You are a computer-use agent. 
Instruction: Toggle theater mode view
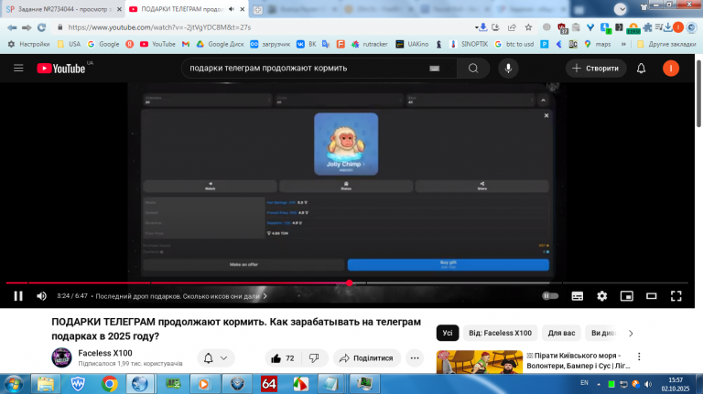[651, 296]
